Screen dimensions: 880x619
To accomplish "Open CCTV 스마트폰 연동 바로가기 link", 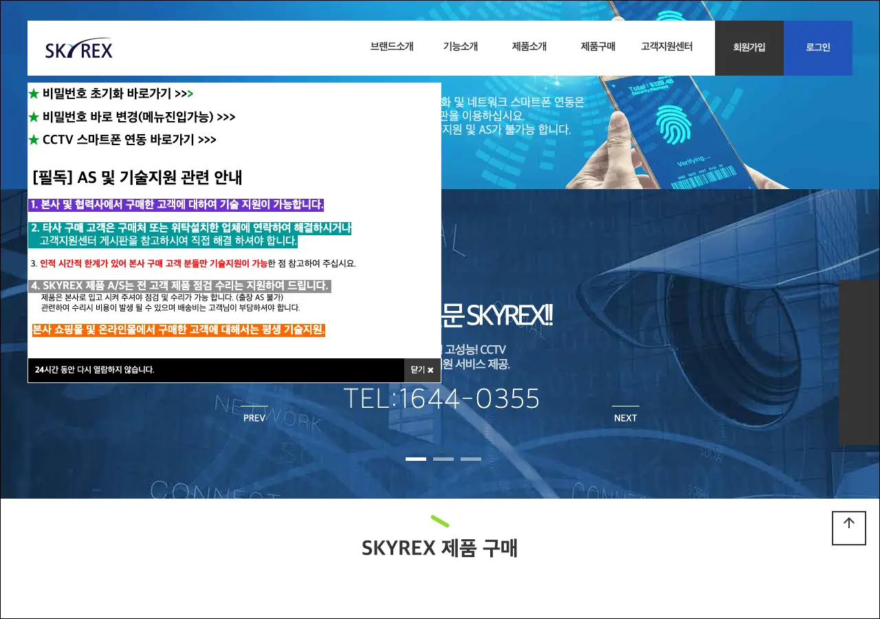I will (x=122, y=140).
